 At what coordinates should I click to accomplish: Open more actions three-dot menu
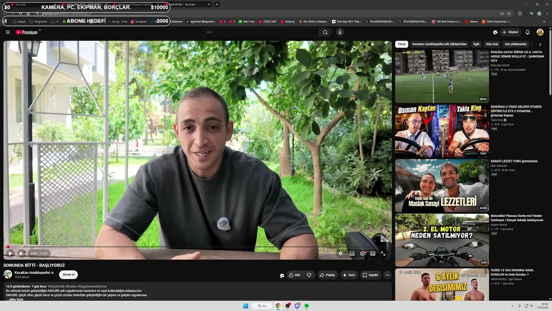387,275
